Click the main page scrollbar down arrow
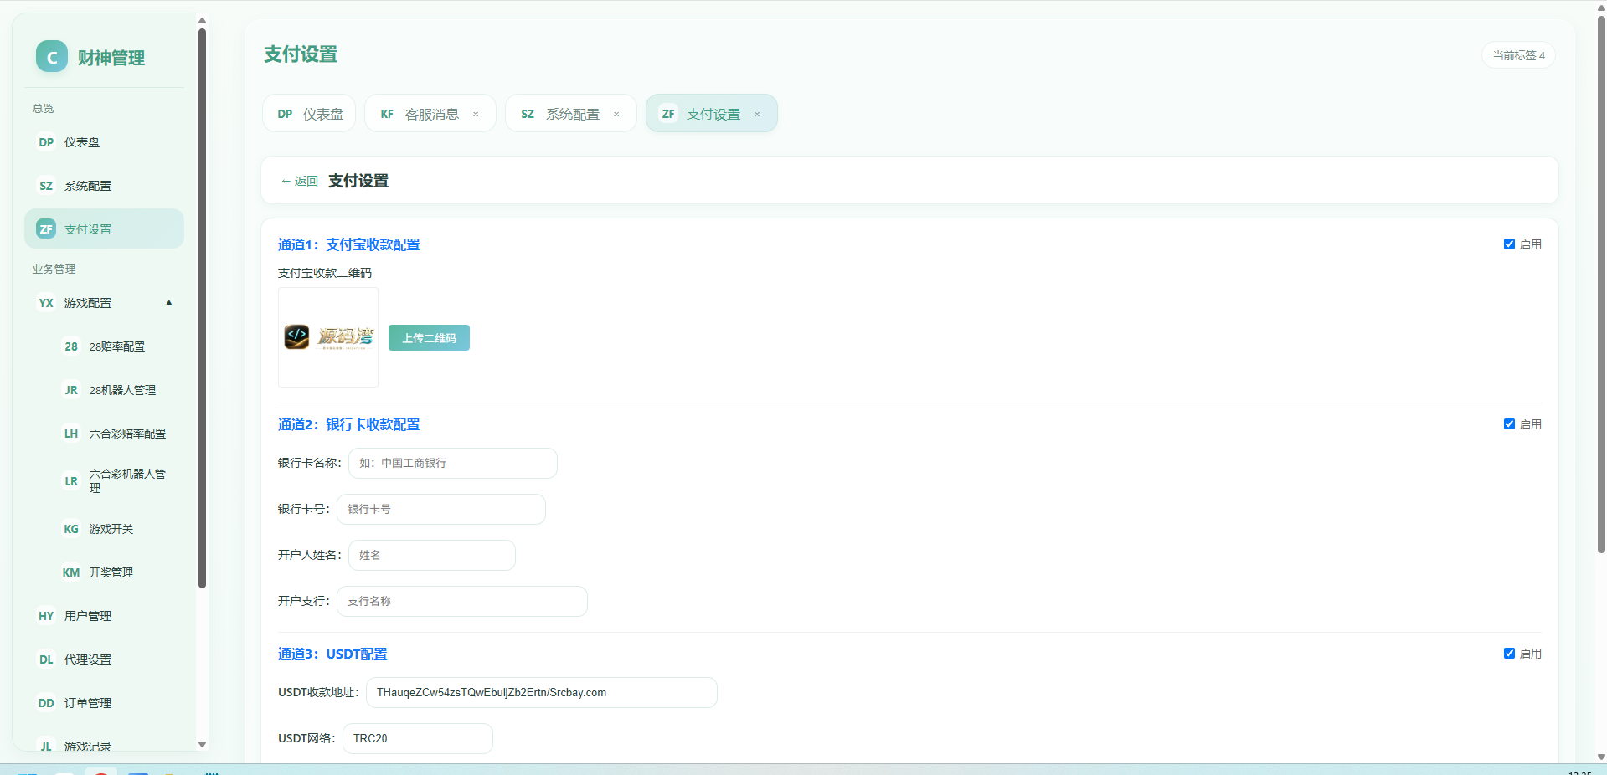This screenshot has width=1607, height=775. [x=1601, y=757]
